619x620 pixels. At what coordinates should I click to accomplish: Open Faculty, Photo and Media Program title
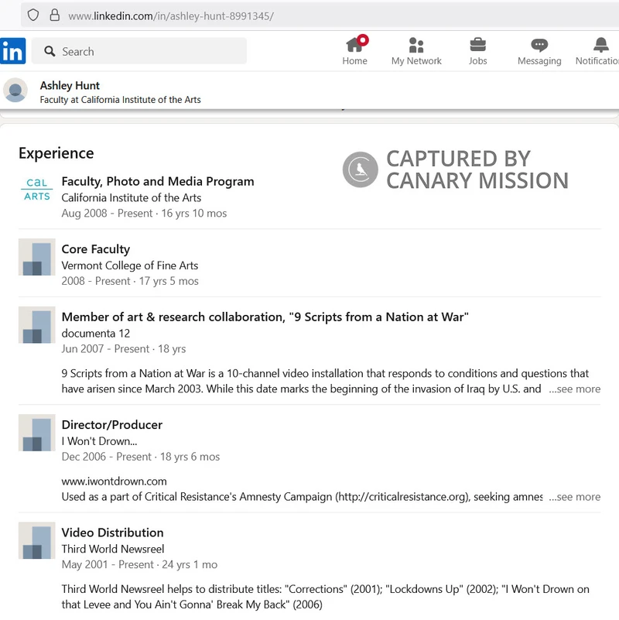158,181
